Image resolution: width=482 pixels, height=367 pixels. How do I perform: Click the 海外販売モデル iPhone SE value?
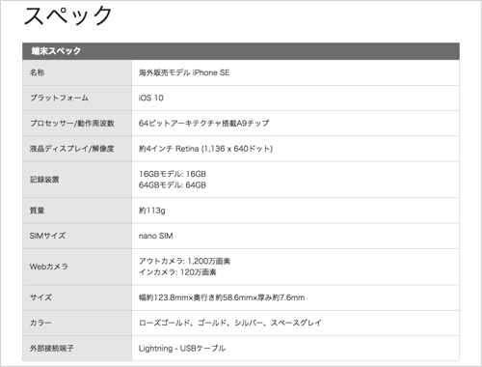[184, 72]
